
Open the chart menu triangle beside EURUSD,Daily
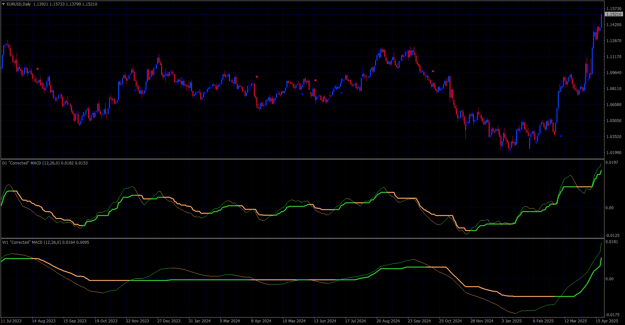(x=4, y=4)
